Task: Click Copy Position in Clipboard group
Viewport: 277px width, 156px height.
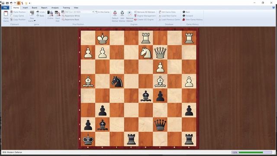Action: point(18,19)
